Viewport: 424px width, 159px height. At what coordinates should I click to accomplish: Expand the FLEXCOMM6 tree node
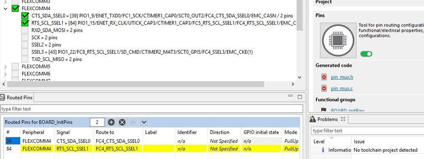click(6, 74)
